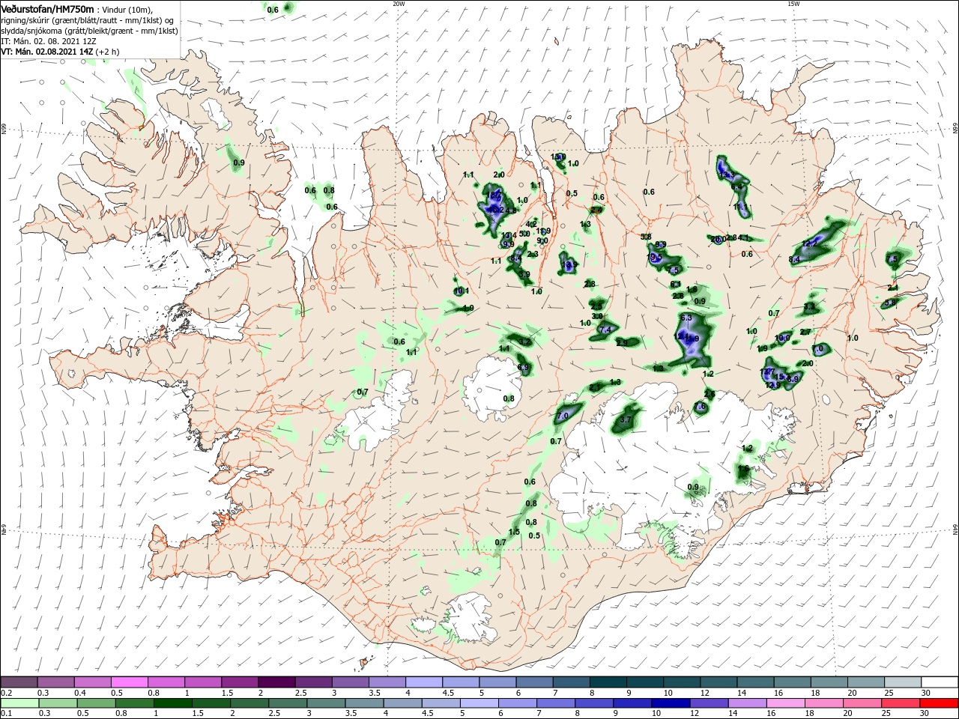Click the 13.0 value in the north

point(558,157)
